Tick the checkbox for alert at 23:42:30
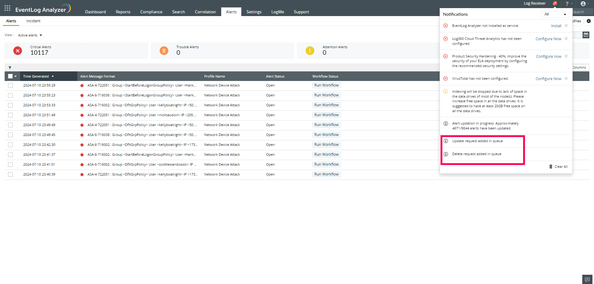Screen dimensions: 594x284 (x=10, y=145)
